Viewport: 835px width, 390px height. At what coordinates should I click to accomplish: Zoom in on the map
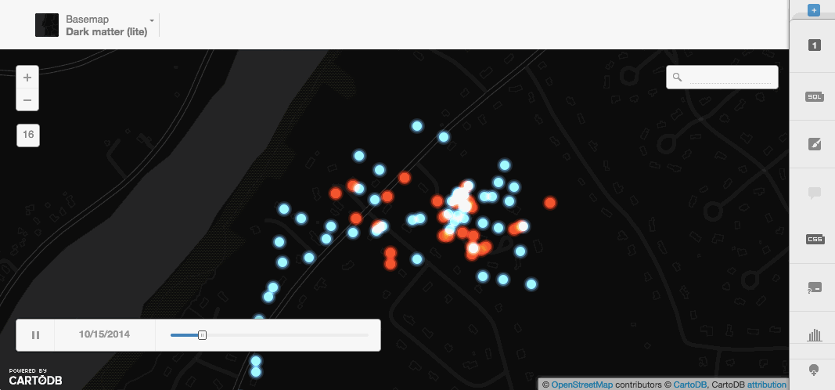coord(27,78)
